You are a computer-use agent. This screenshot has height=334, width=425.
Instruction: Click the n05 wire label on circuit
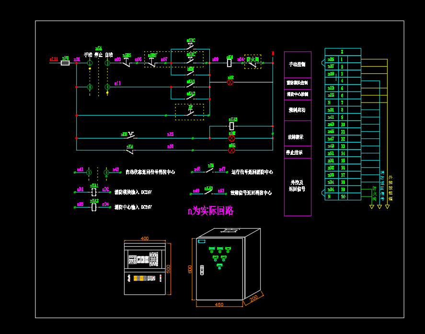[138, 59]
